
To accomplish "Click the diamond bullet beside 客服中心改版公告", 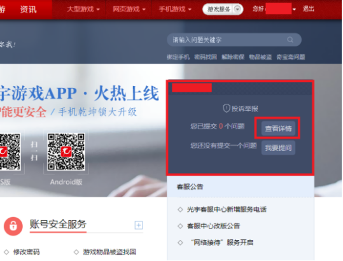I will click(x=180, y=226).
